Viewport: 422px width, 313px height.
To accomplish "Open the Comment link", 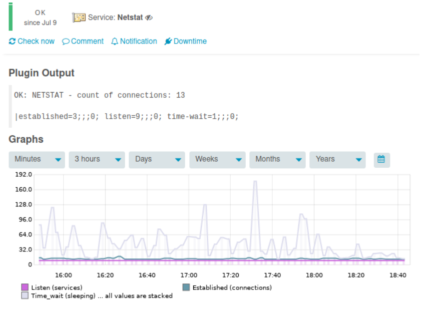I will pyautogui.click(x=83, y=41).
